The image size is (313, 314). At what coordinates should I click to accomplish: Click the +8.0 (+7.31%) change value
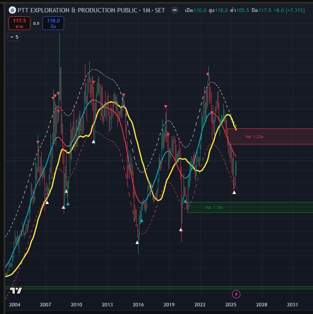pos(289,10)
